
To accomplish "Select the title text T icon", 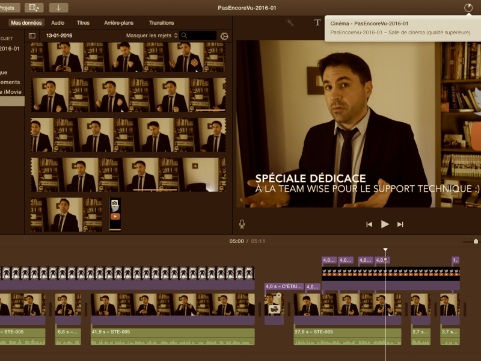I will (317, 22).
